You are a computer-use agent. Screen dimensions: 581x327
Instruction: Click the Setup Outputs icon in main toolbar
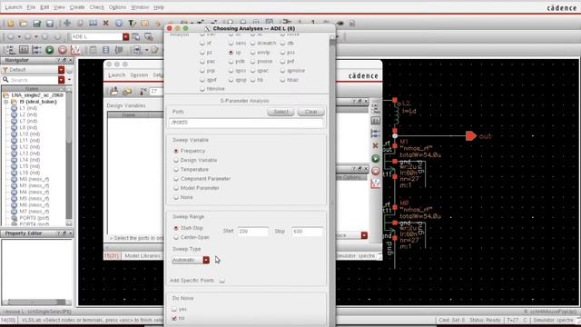tap(36, 50)
